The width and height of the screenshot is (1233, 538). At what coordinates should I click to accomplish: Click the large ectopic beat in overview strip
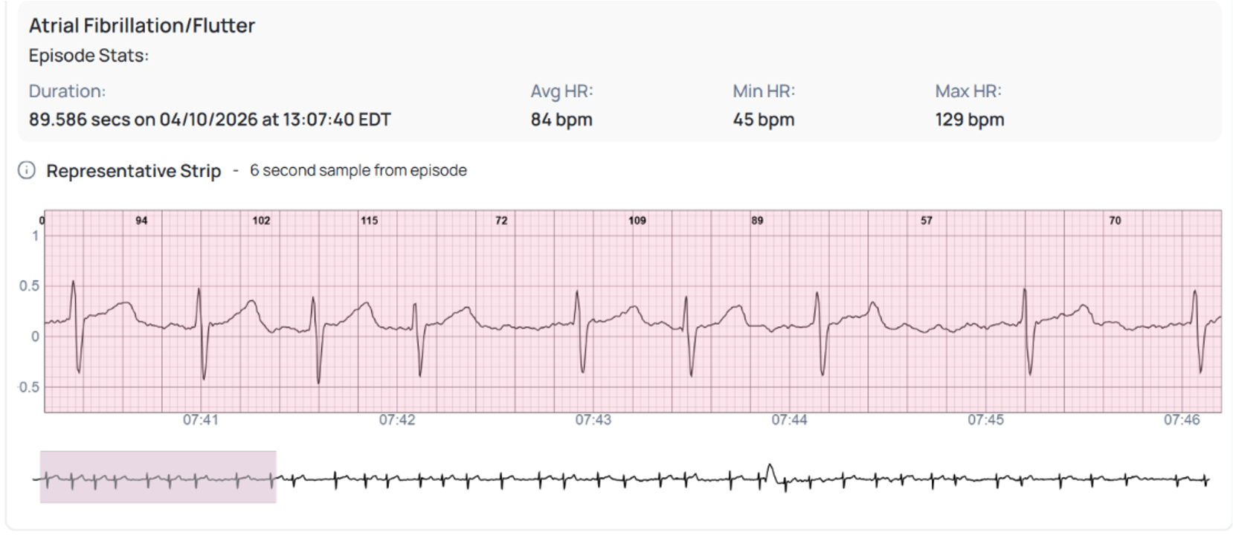(x=772, y=476)
